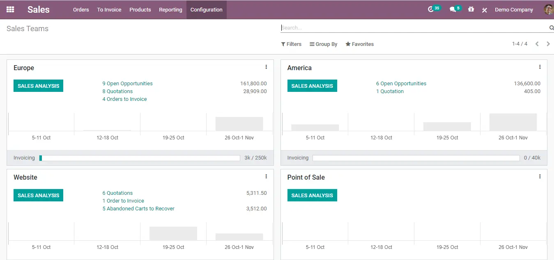Open support via the tools icon
The height and width of the screenshot is (260, 554).
click(484, 9)
